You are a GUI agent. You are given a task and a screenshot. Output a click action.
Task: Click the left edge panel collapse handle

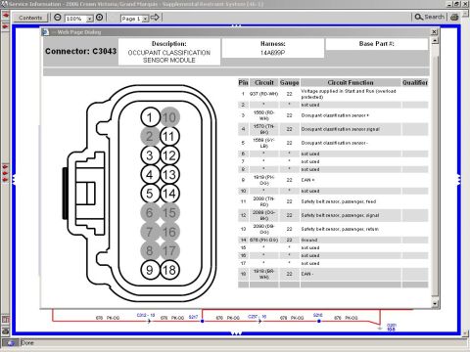14,180
